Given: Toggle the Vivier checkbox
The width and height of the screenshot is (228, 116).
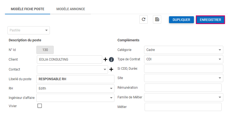Looking at the screenshot, I should 40,106.
